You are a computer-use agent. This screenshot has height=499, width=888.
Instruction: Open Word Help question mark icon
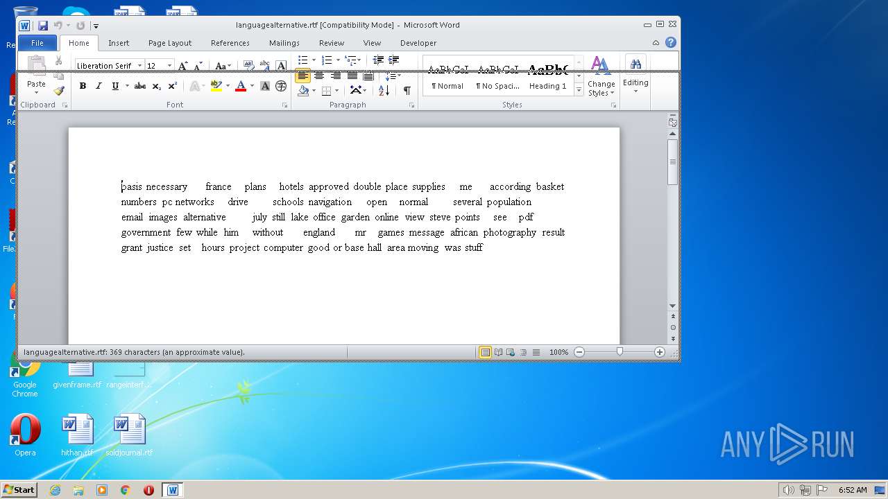[671, 42]
